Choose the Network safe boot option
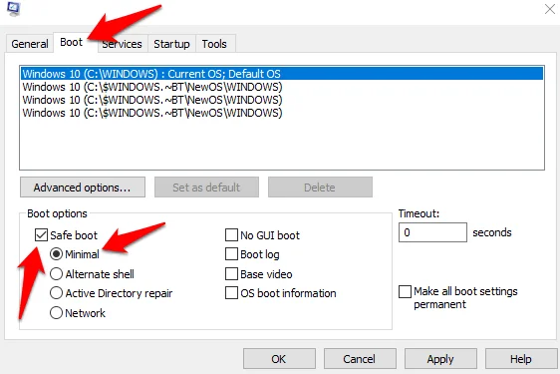This screenshot has height=374, width=560. coord(56,313)
